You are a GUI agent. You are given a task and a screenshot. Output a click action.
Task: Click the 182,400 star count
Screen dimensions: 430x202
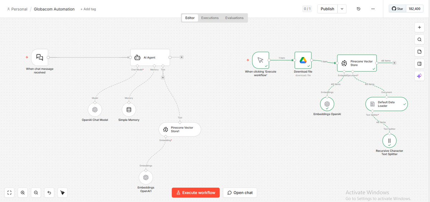coord(414,9)
